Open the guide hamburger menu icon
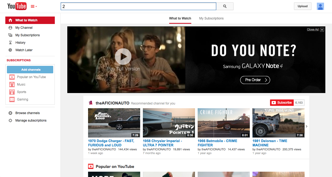Image resolution: width=332 pixels, height=177 pixels. click(32, 6)
